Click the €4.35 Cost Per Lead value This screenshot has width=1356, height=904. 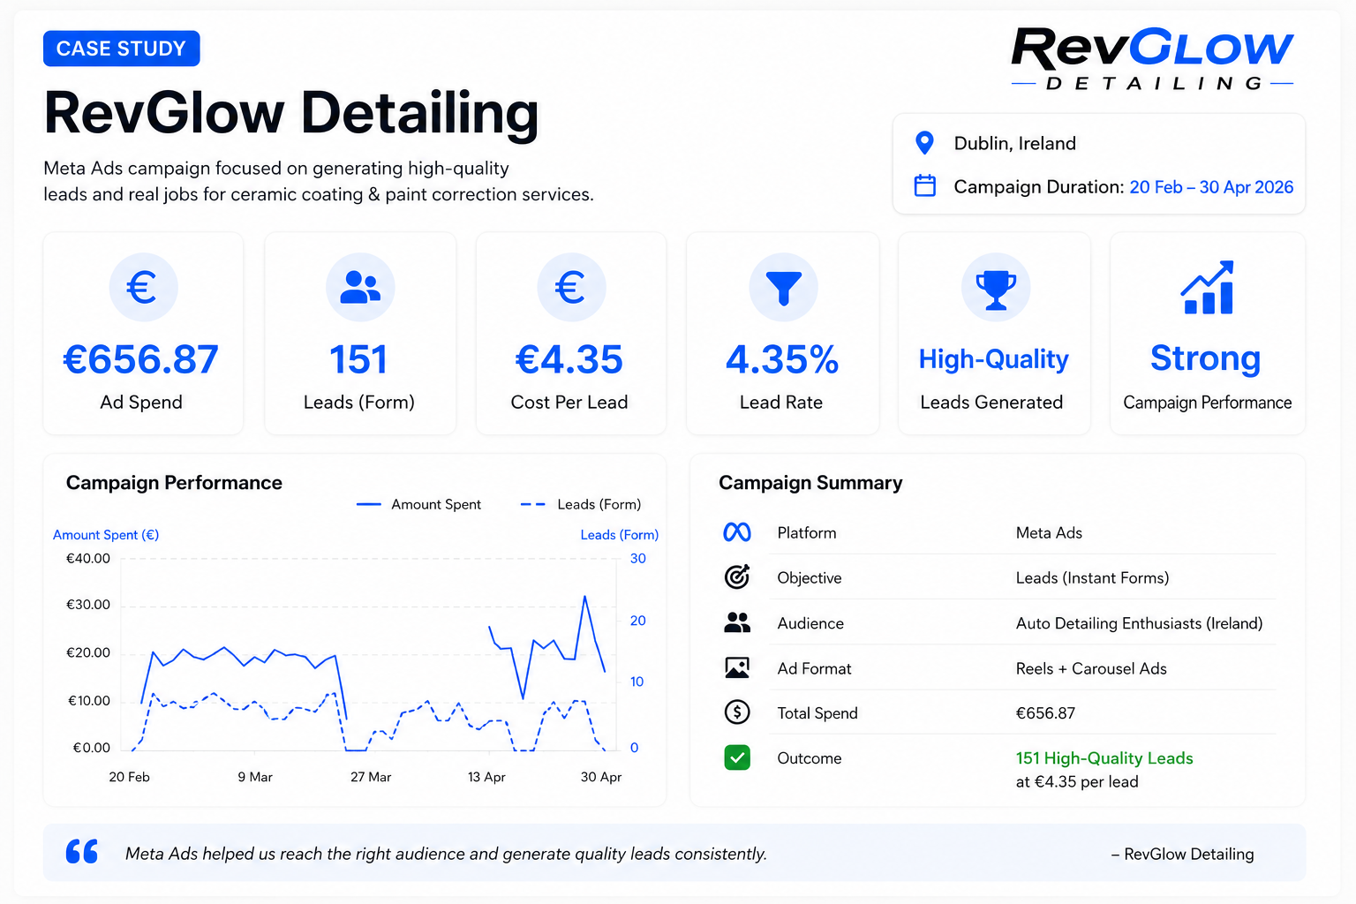click(569, 359)
